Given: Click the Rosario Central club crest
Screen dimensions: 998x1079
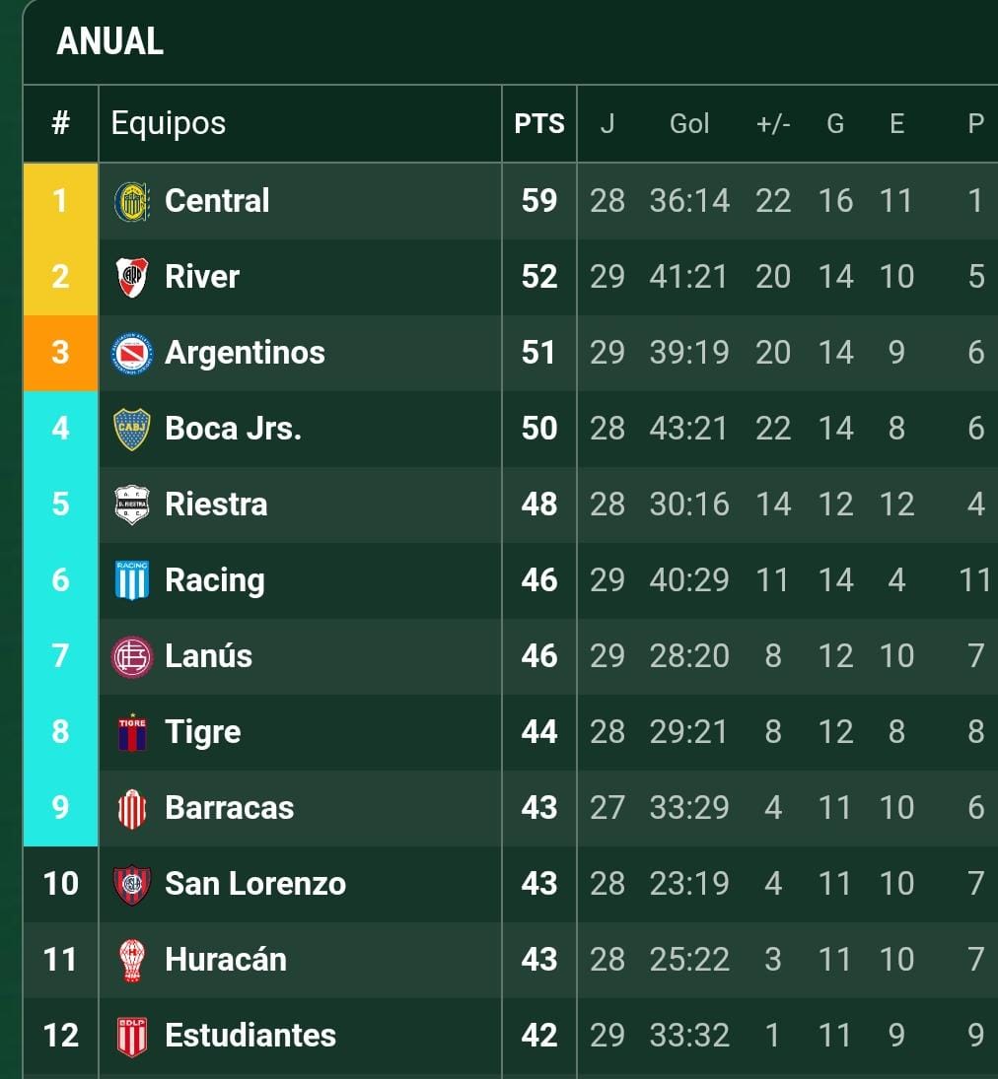Looking at the screenshot, I should pos(131,201).
